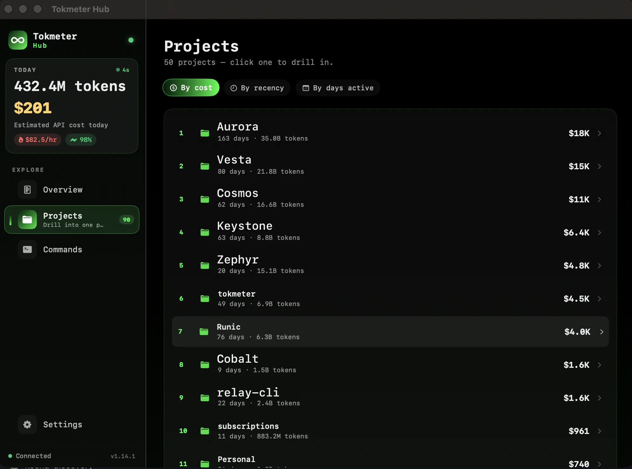Click the 90 count badge on Projects

[127, 220]
